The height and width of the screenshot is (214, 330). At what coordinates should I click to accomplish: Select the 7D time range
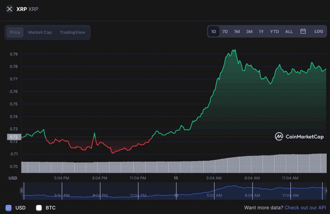coord(225,31)
